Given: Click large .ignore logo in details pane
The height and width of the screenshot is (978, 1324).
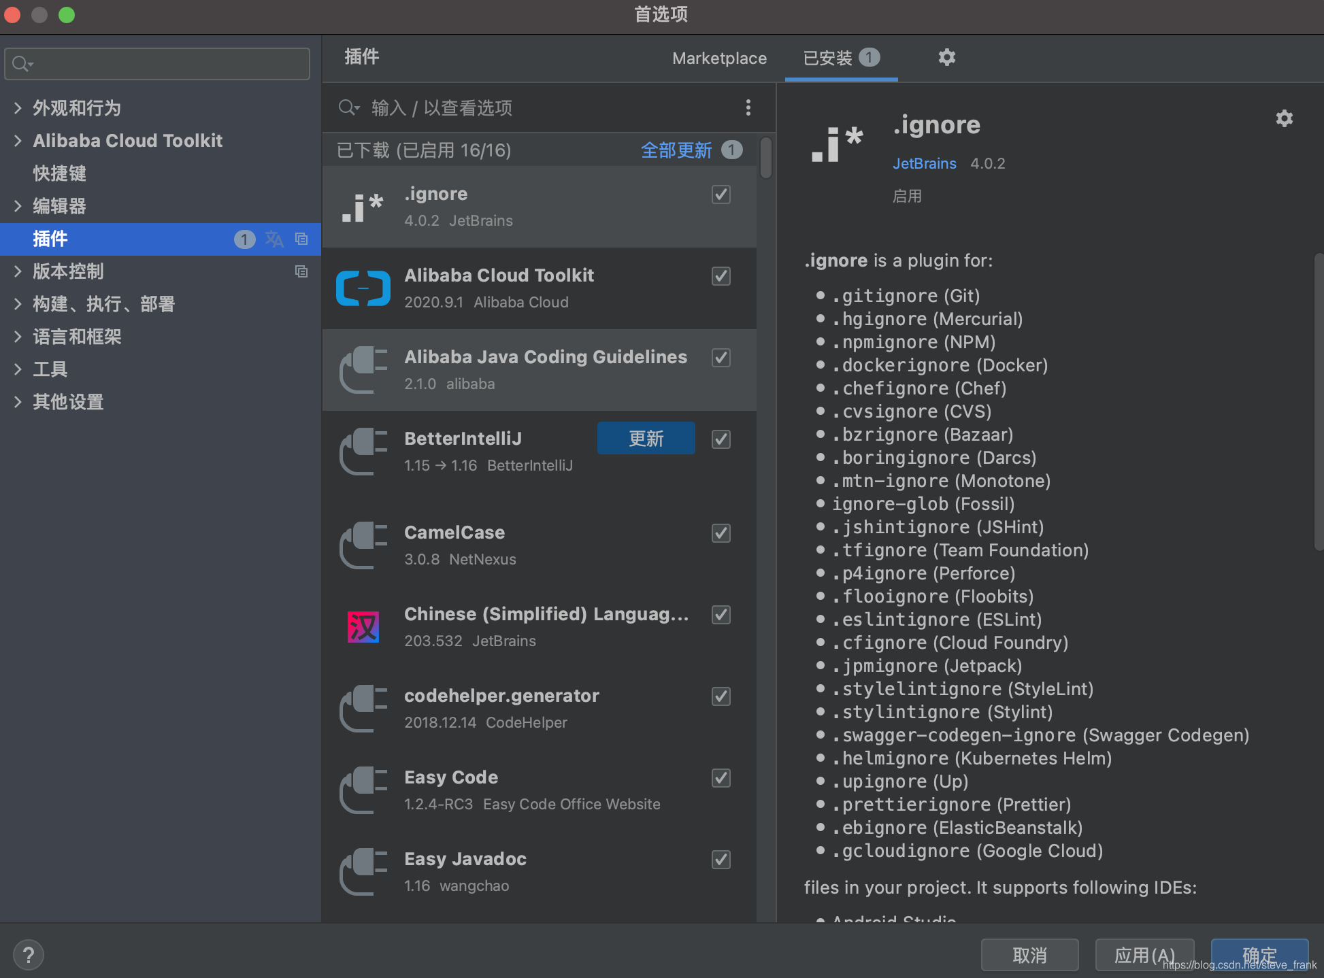Looking at the screenshot, I should [837, 144].
